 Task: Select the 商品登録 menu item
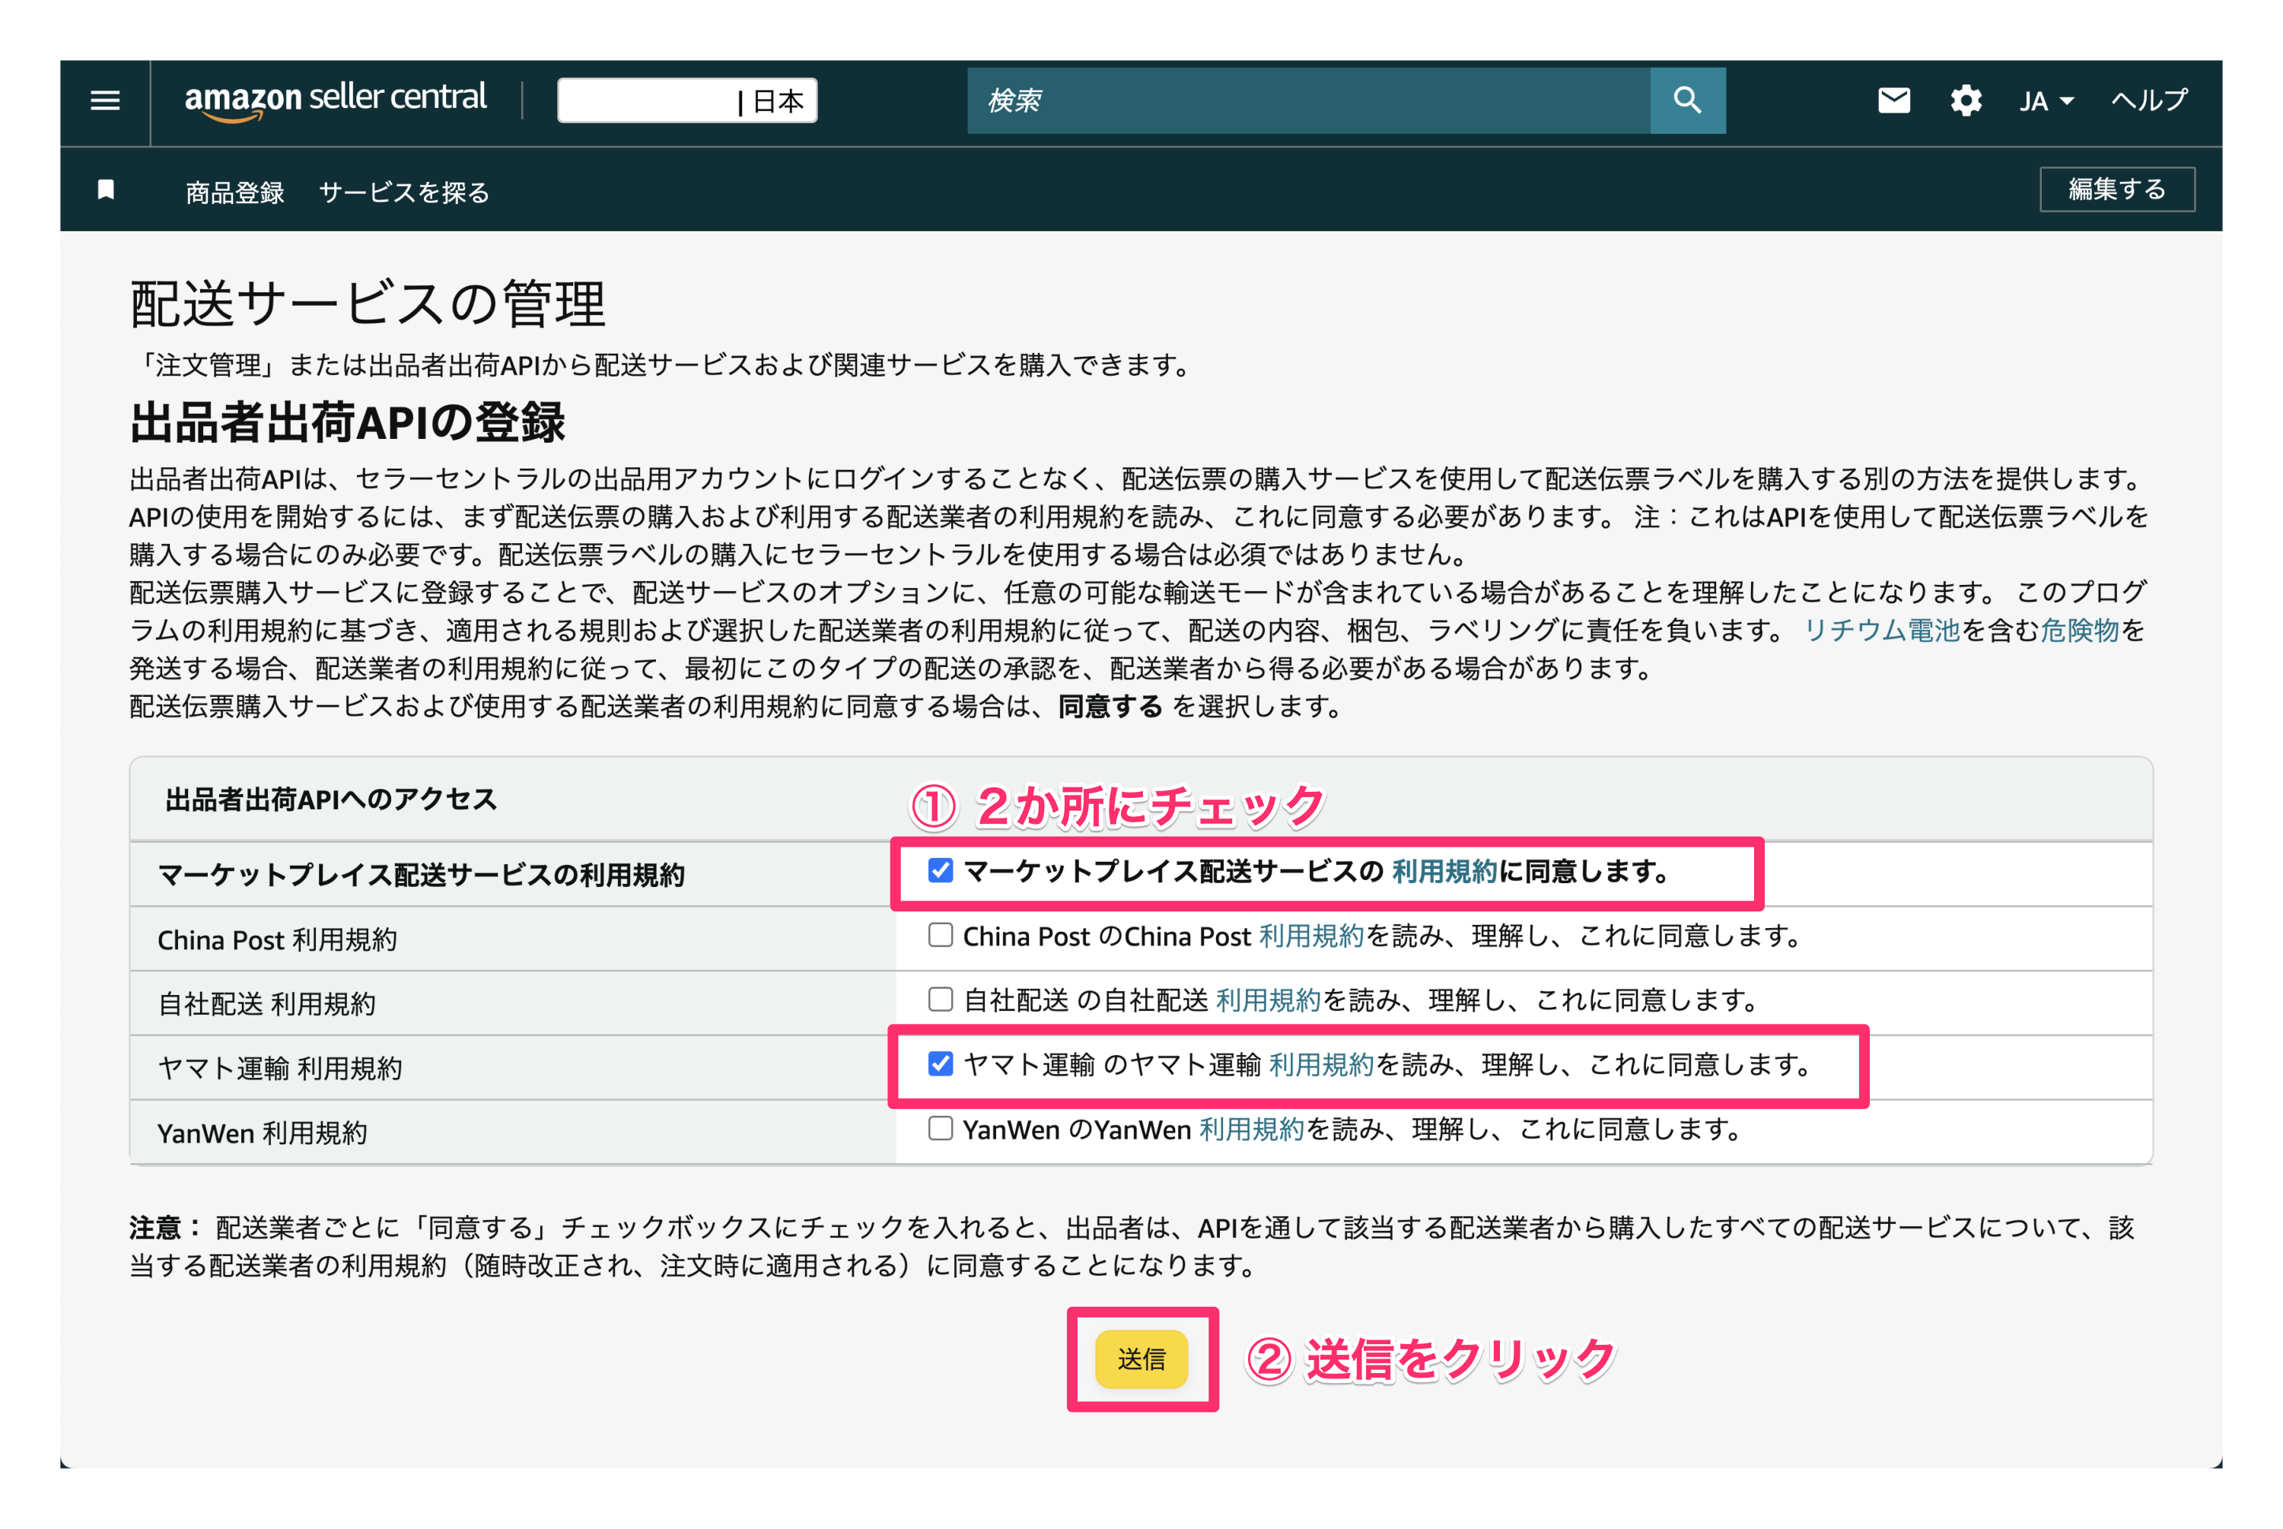coord(234,190)
